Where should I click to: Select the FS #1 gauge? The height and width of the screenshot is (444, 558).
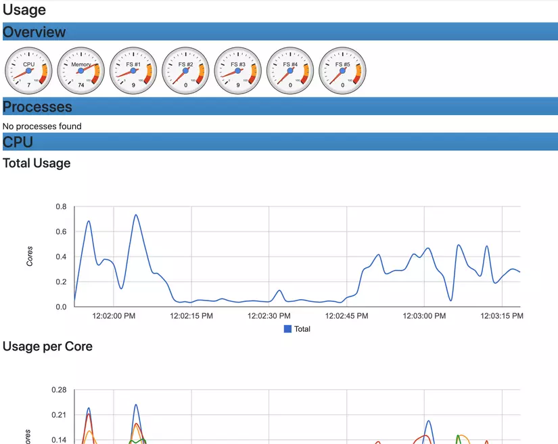coord(133,70)
